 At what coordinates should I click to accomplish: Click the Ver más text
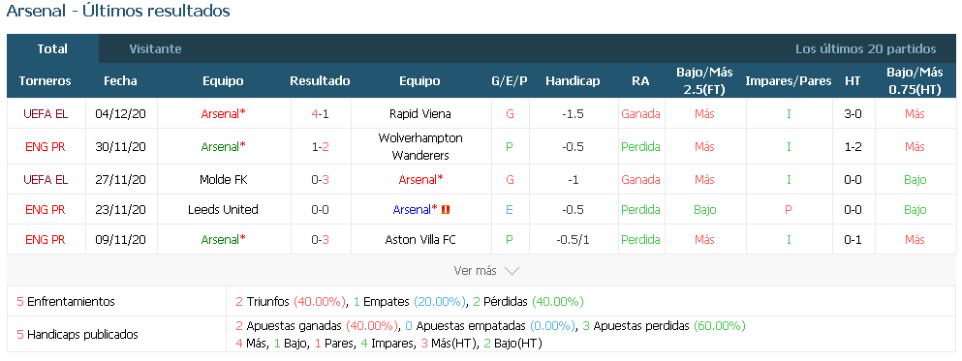click(476, 270)
